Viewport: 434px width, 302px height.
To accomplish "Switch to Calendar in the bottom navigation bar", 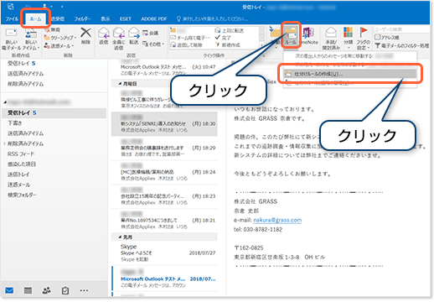I will pyautogui.click(x=28, y=290).
